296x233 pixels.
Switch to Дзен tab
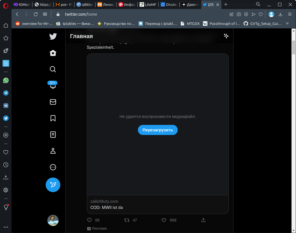pos(190,4)
